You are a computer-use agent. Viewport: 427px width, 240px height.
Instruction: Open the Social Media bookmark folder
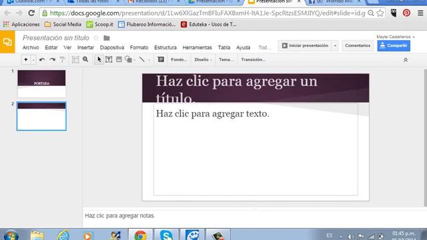click(x=63, y=25)
